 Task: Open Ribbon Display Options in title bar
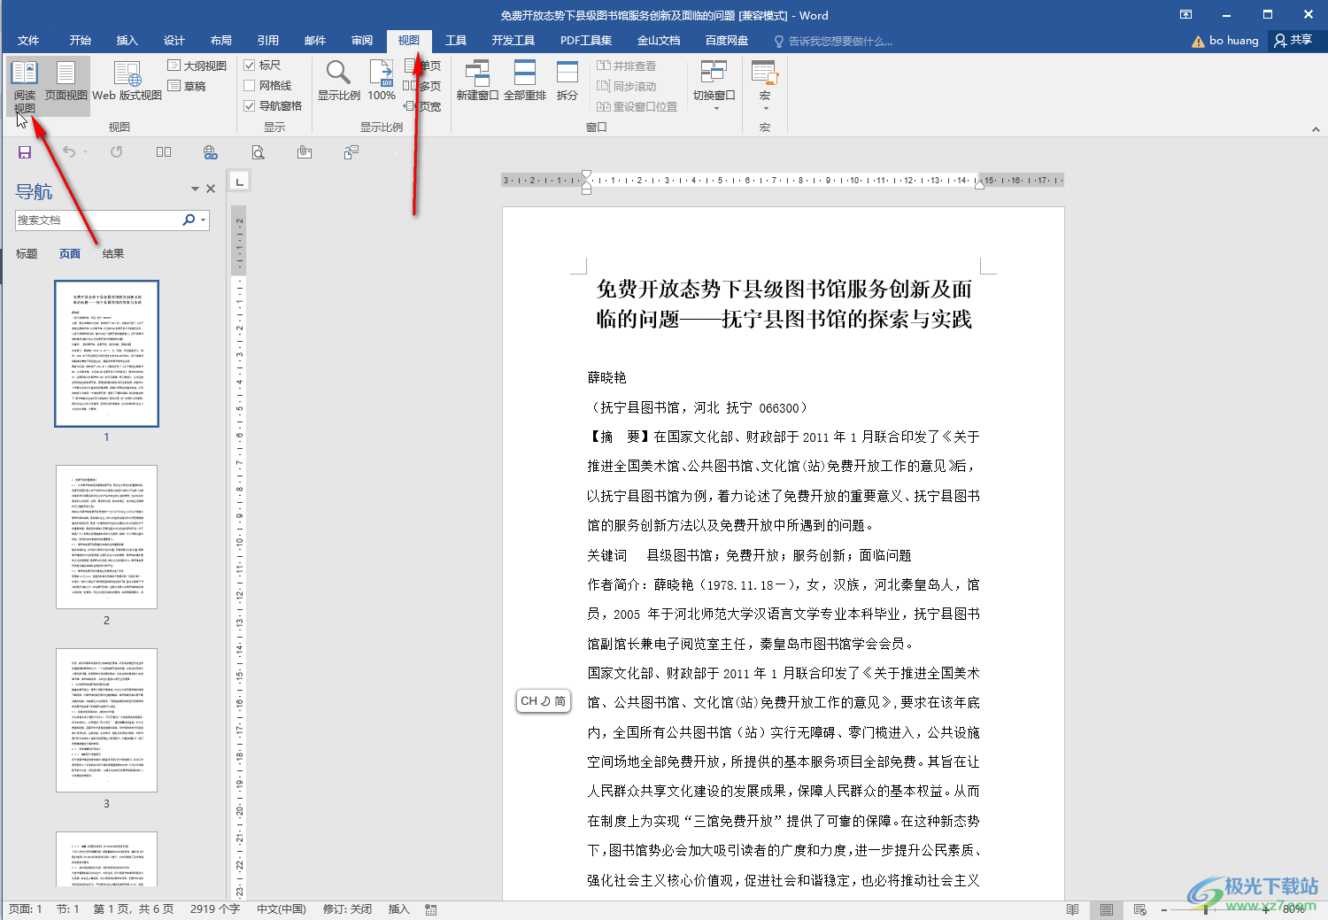coord(1186,14)
